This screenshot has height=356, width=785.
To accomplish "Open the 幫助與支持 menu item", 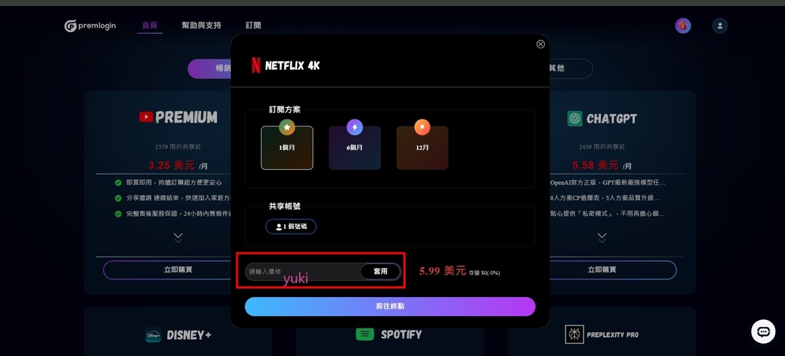I will [202, 25].
